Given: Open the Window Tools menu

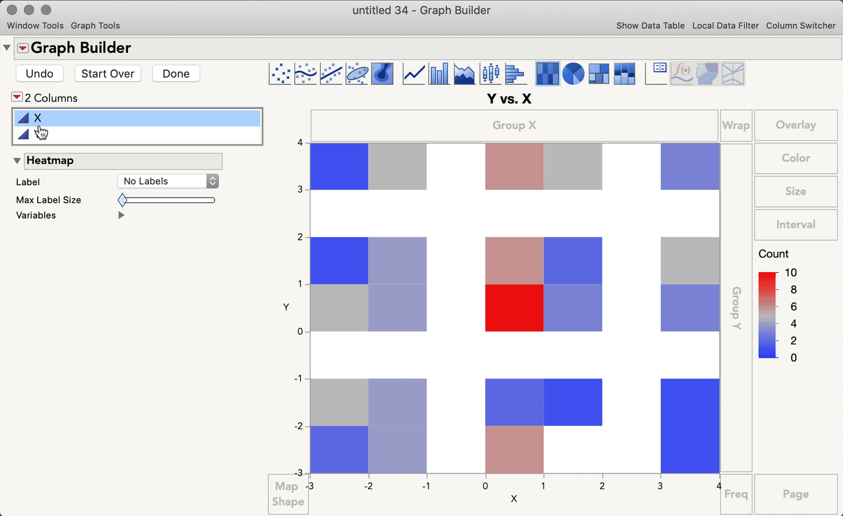Looking at the screenshot, I should tap(35, 26).
